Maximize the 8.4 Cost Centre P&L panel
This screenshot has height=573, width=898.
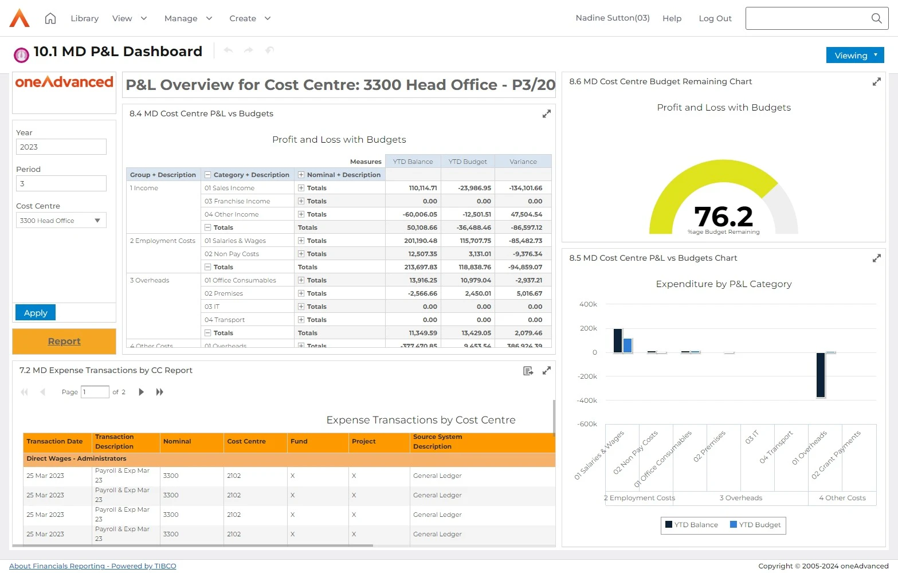pyautogui.click(x=546, y=113)
